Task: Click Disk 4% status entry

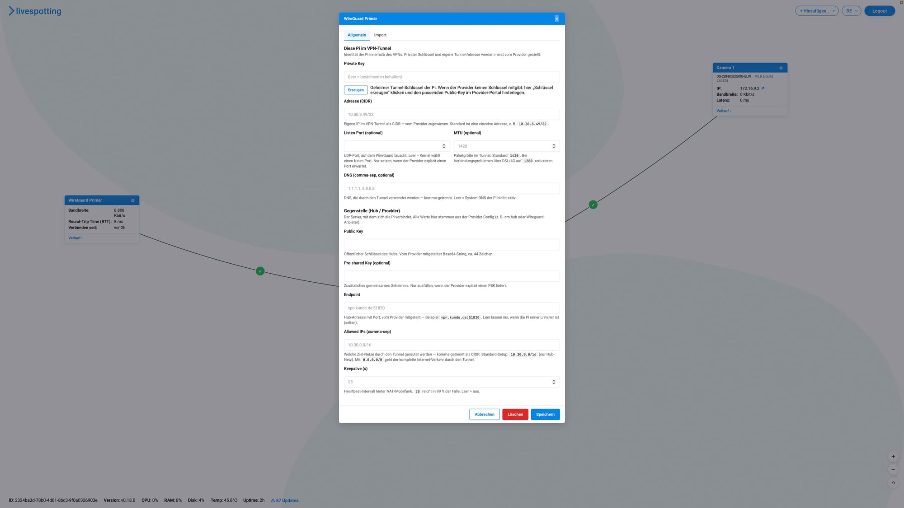Action: coord(196,500)
